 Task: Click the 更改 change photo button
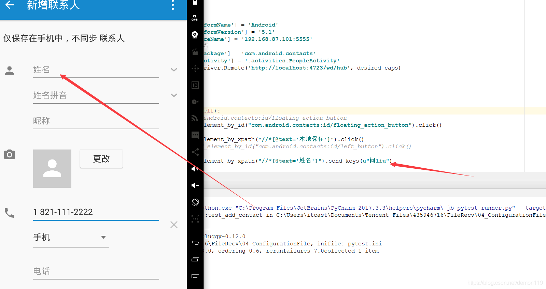click(x=101, y=159)
